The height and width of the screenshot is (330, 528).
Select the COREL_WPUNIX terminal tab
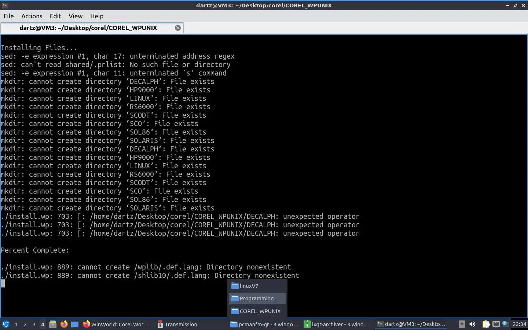[x=88, y=28]
